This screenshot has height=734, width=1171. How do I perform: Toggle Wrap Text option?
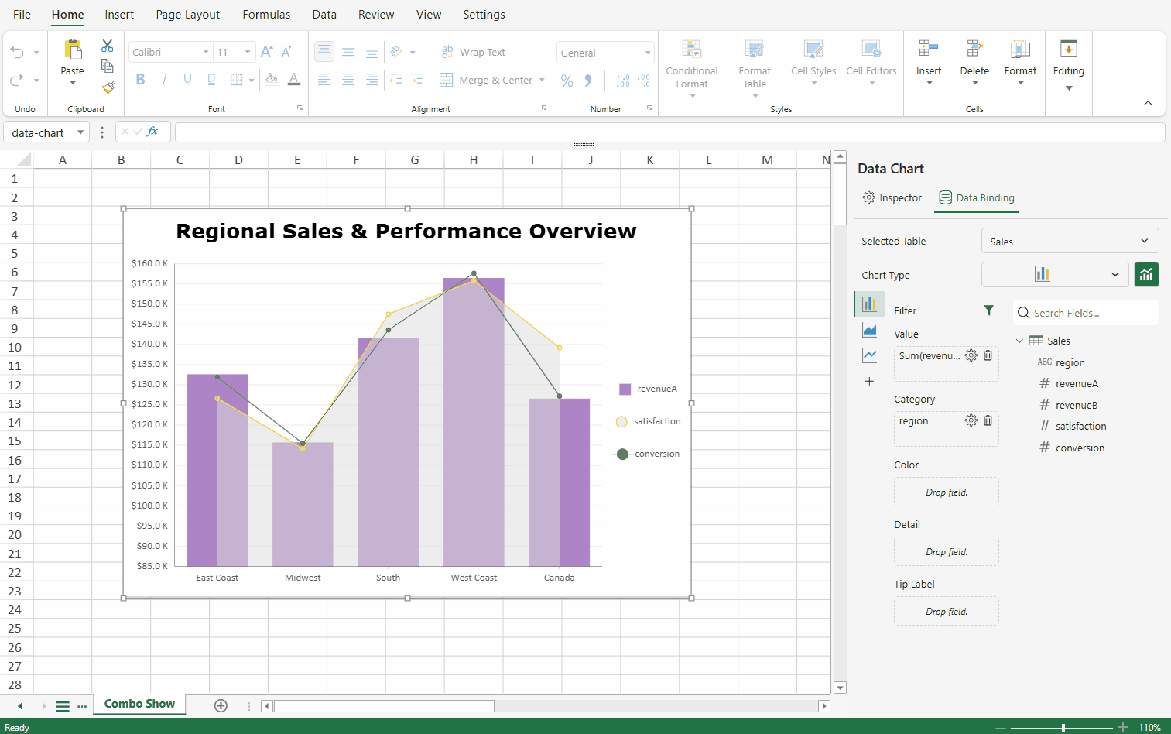tap(473, 52)
